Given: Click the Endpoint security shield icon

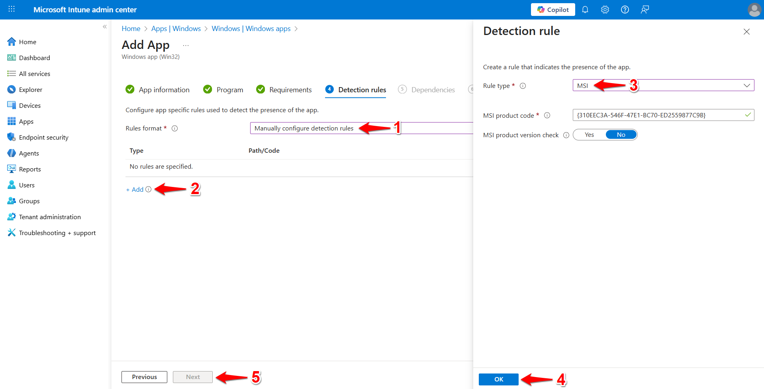Looking at the screenshot, I should click(12, 137).
